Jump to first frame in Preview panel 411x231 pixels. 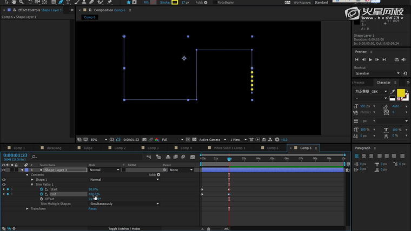356,59
